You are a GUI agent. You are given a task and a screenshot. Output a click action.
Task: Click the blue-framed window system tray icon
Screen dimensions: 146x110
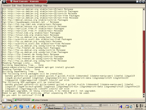click(127, 107)
